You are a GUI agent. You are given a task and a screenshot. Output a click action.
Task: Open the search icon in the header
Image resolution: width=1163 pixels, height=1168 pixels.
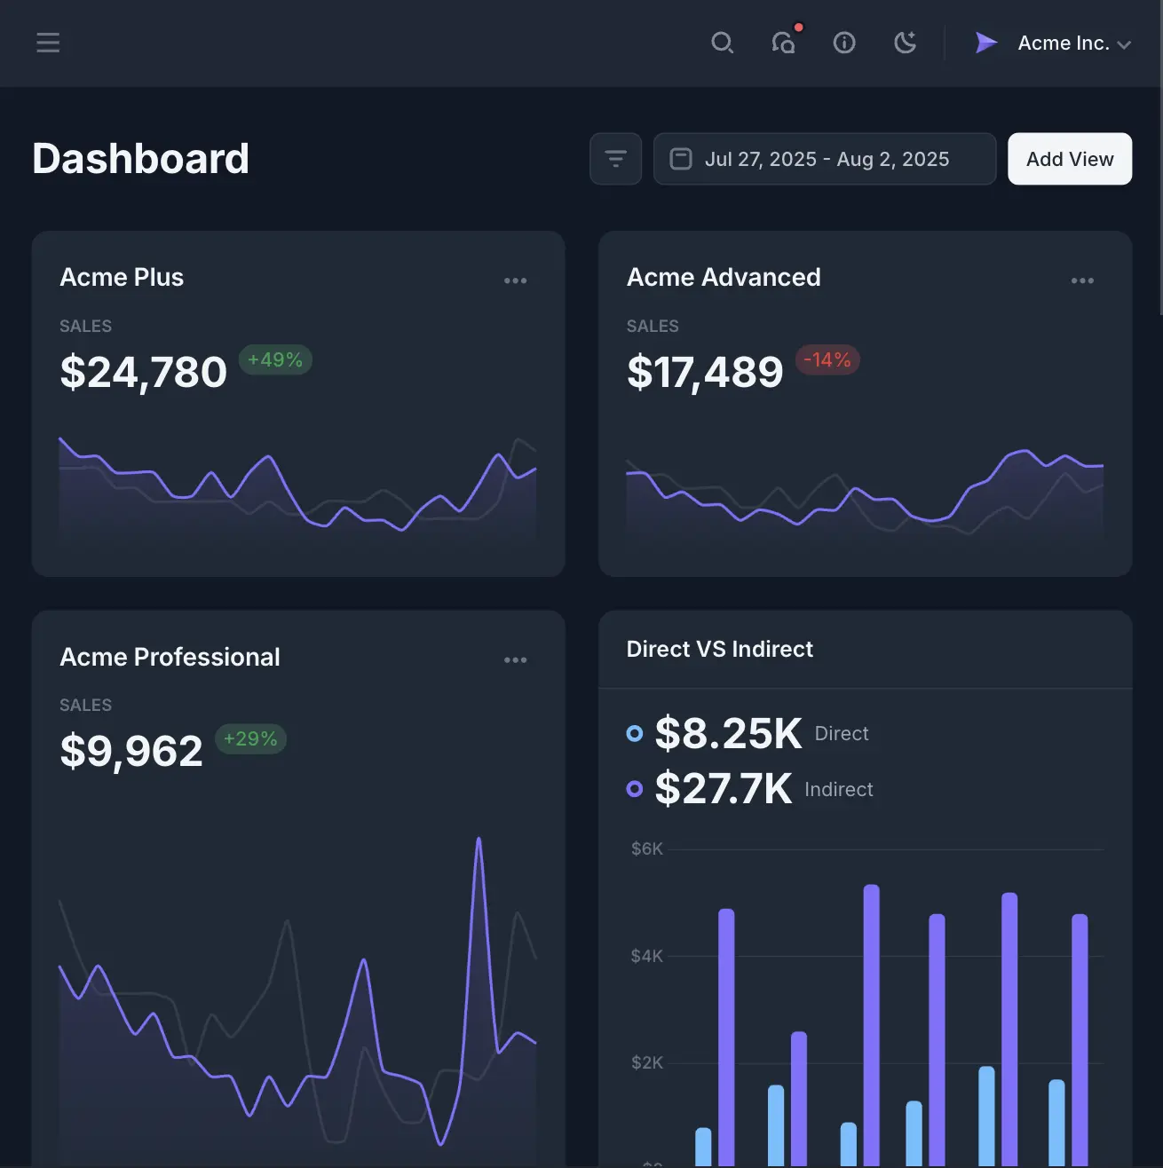tap(723, 43)
